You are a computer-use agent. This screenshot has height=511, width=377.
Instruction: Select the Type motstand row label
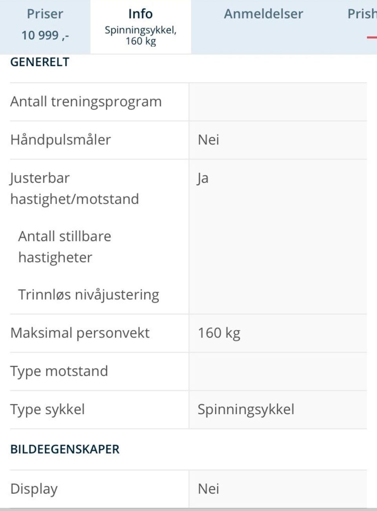[59, 371]
